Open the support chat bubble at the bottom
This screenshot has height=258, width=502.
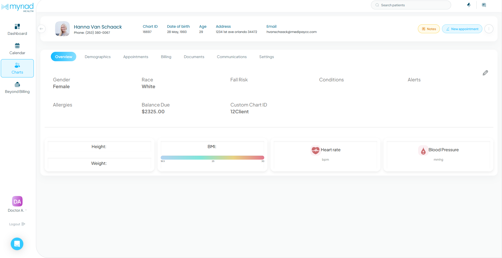point(17,244)
